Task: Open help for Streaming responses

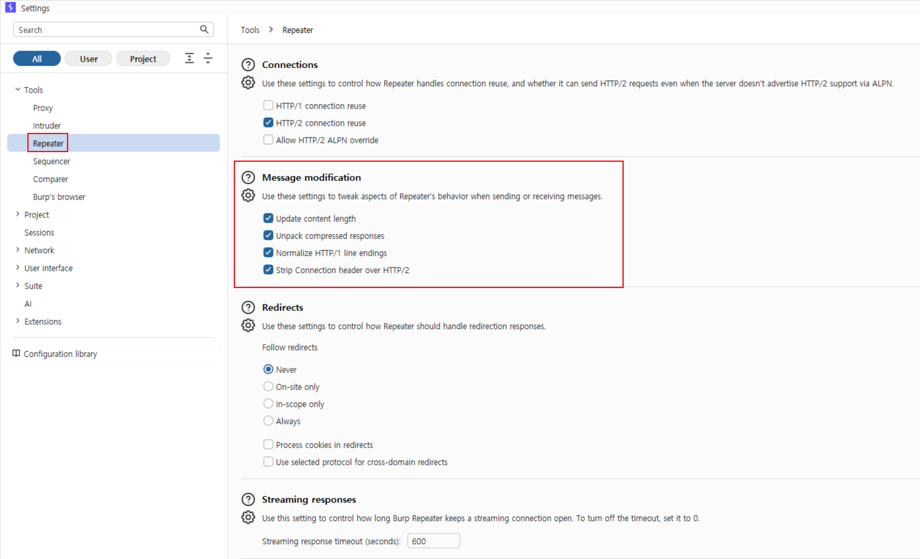Action: [248, 499]
